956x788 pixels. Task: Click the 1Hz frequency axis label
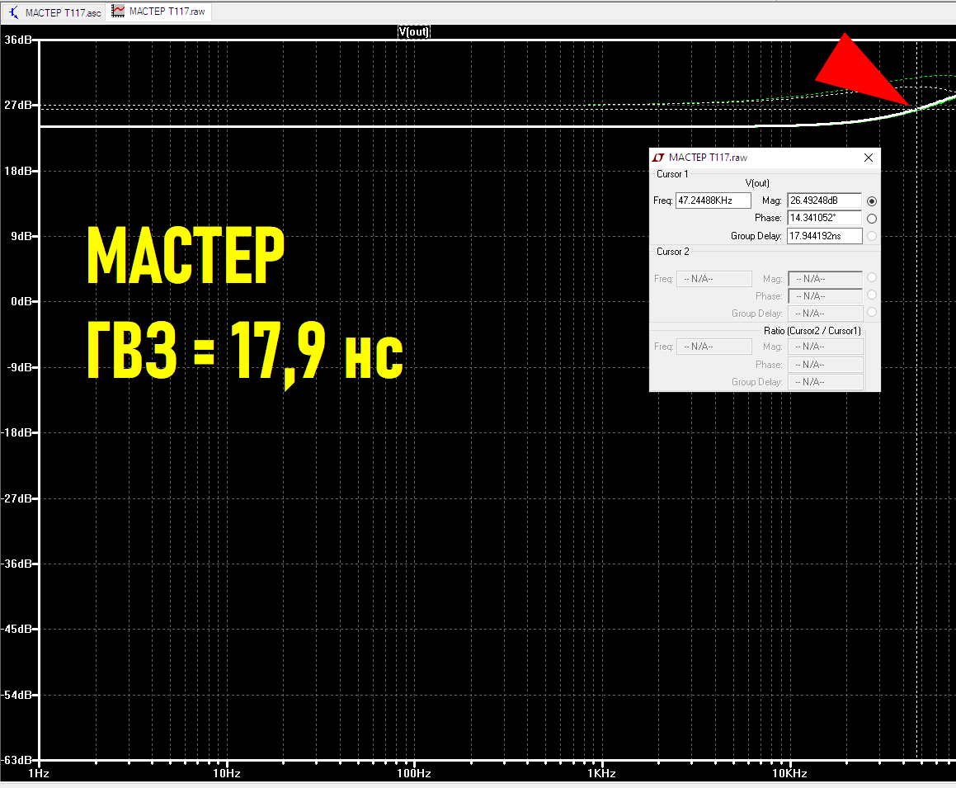click(x=39, y=773)
